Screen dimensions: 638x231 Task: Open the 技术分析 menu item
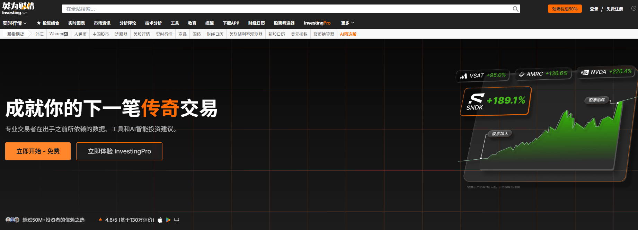tap(153, 23)
